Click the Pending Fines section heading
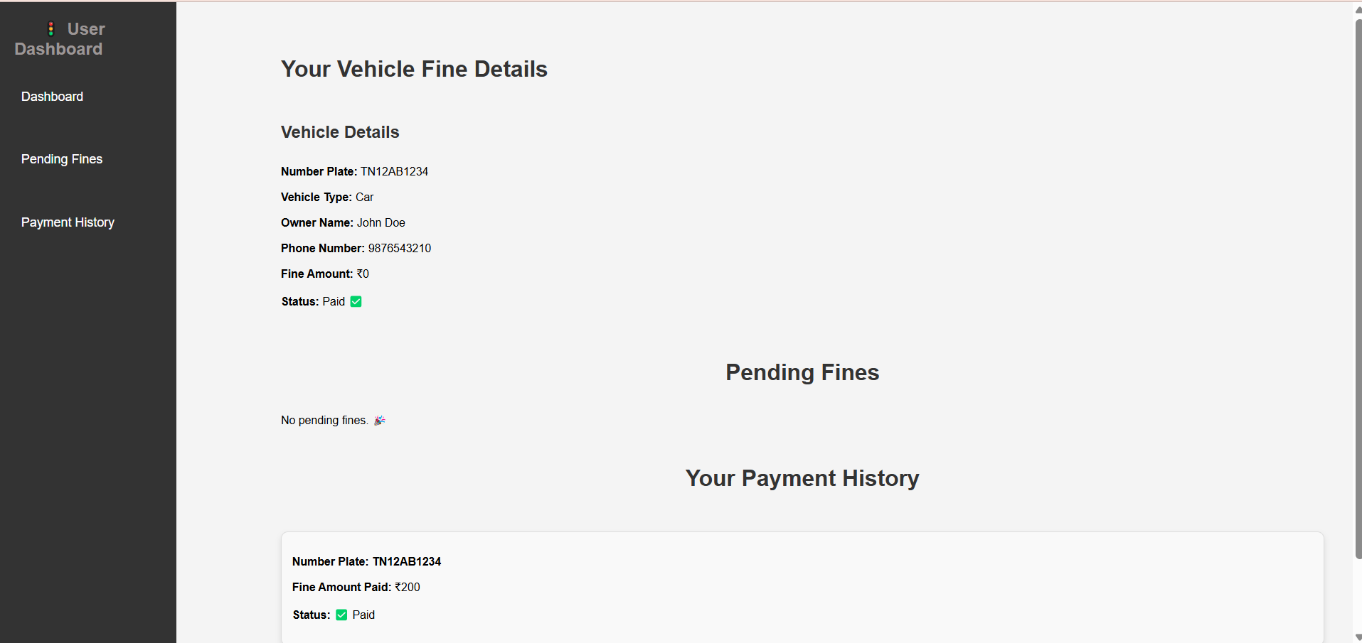1362x643 pixels. point(802,372)
